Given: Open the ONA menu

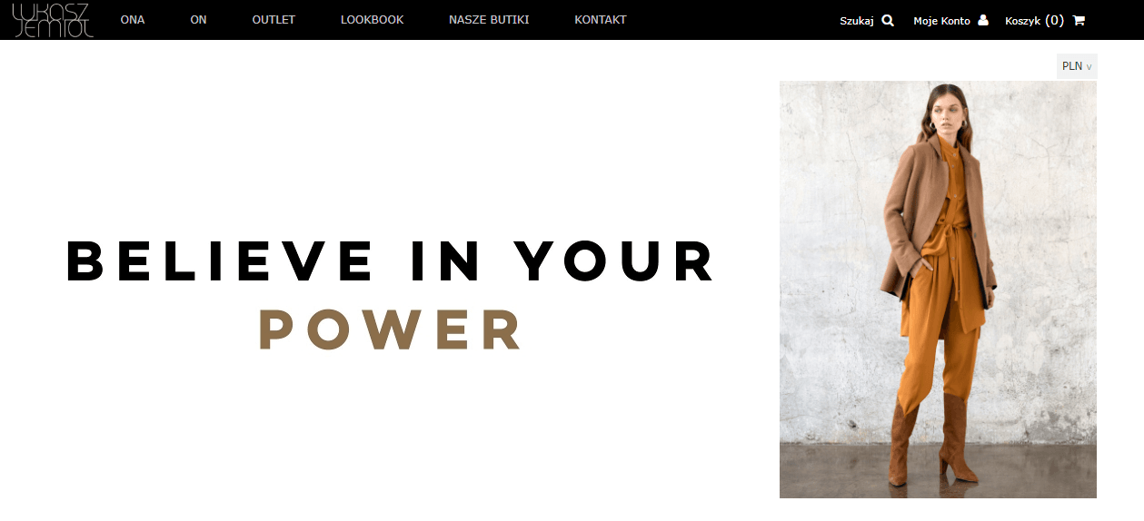Looking at the screenshot, I should coord(133,20).
